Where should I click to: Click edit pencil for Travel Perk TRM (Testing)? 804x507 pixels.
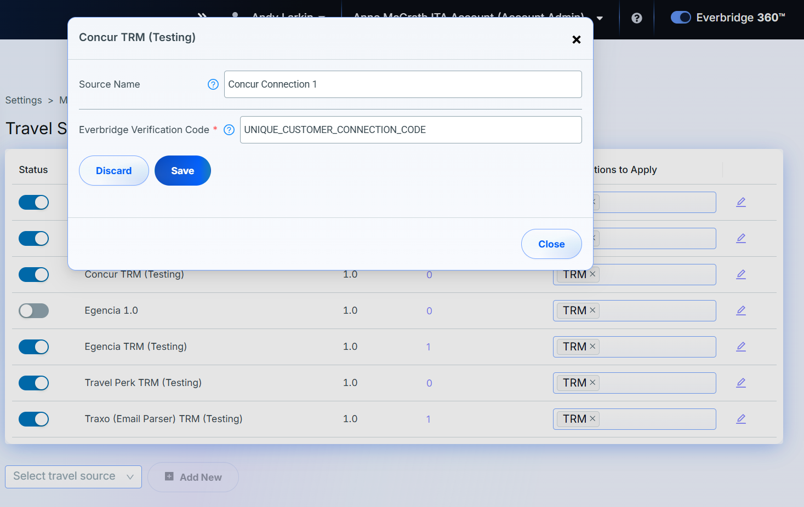click(x=741, y=383)
